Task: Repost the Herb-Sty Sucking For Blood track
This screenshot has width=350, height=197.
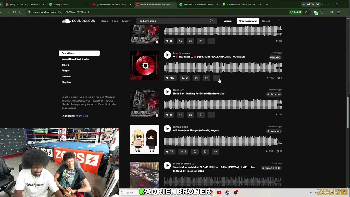Action: pyautogui.click(x=180, y=115)
